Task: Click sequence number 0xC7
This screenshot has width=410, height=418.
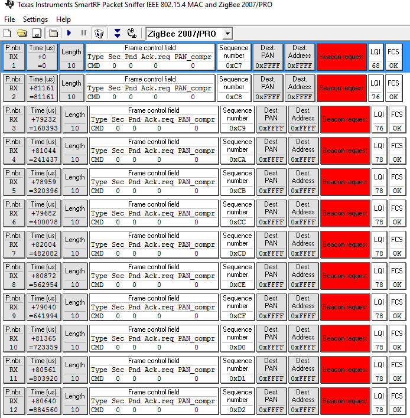Action: 234,66
